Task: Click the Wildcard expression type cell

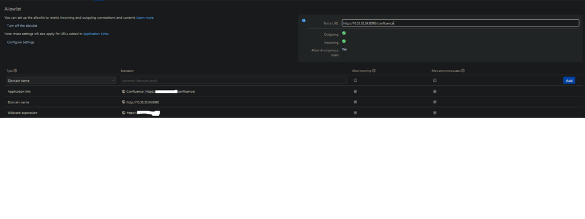Action: [x=22, y=113]
